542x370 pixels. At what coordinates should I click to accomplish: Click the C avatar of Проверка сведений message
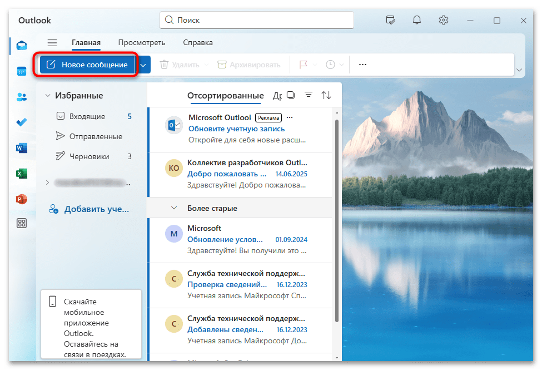pyautogui.click(x=174, y=279)
